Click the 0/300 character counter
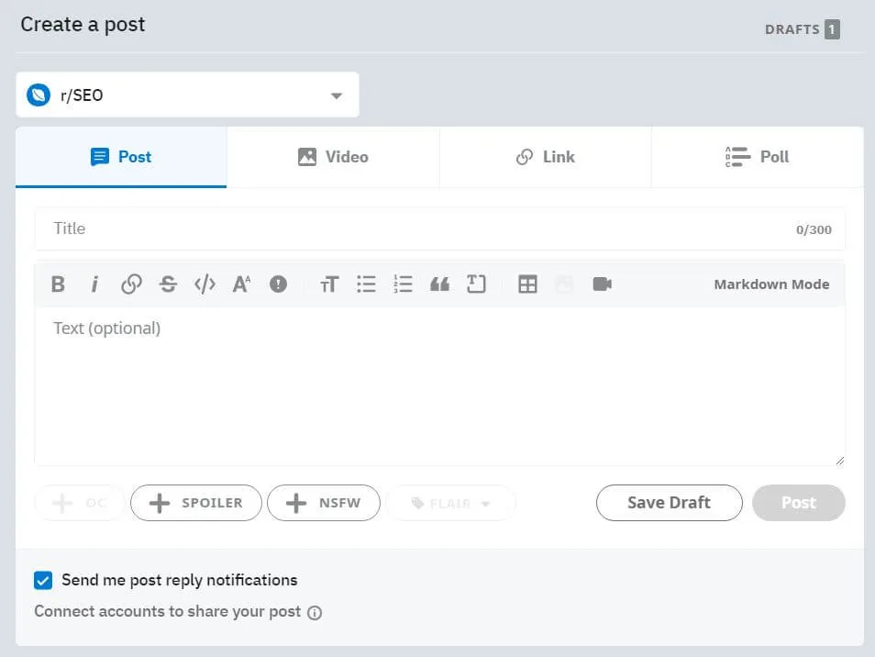 (x=814, y=230)
